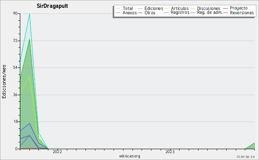Open the wikiscan.org credit text
The image size is (259, 160).
click(129, 156)
